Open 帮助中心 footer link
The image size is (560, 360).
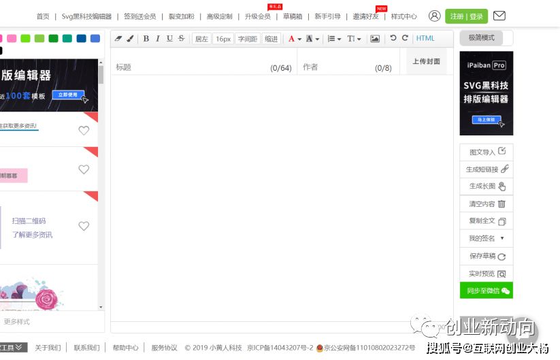pyautogui.click(x=125, y=348)
